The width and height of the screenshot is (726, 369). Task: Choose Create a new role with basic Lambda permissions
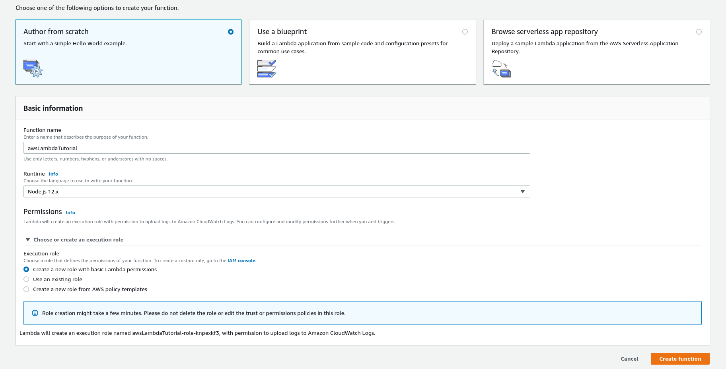click(26, 269)
